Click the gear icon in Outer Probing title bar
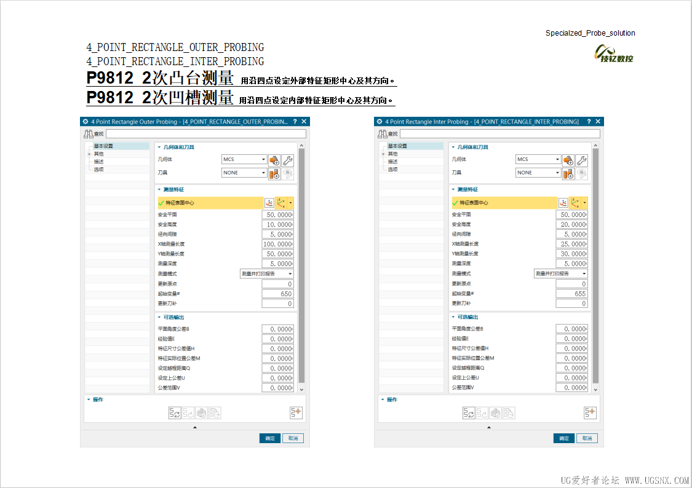The width and height of the screenshot is (692, 488). pos(86,122)
